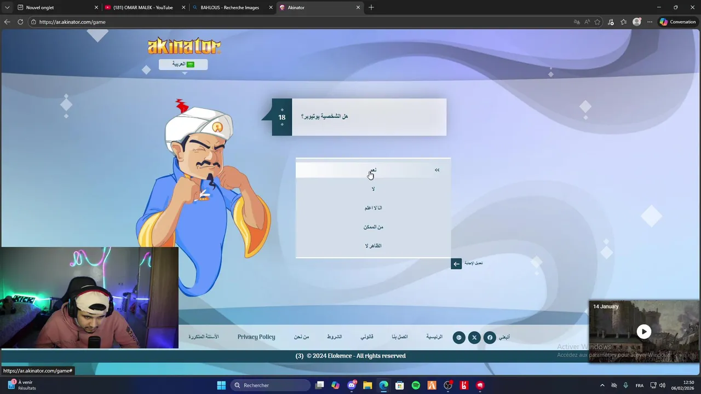Launch Copilot from the taskbar
This screenshot has width=701, height=394.
pos(336,385)
